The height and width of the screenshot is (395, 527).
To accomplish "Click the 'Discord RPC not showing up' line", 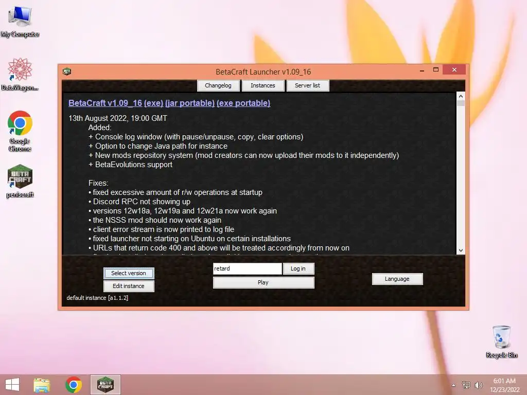I will [139, 202].
